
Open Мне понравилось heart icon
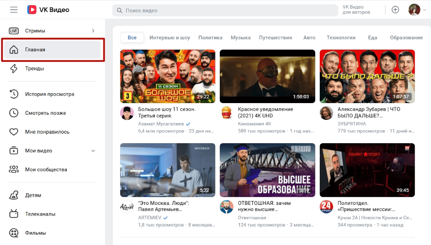pos(14,132)
